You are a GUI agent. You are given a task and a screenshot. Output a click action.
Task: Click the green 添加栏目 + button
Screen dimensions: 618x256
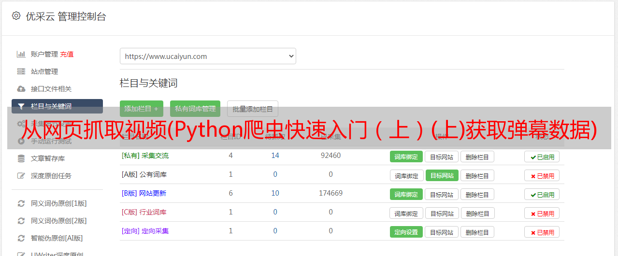point(142,109)
